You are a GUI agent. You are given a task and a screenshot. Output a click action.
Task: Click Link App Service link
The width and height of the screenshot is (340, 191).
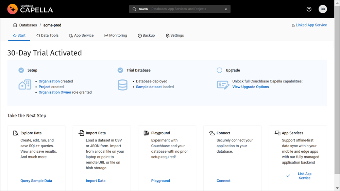coord(304,176)
